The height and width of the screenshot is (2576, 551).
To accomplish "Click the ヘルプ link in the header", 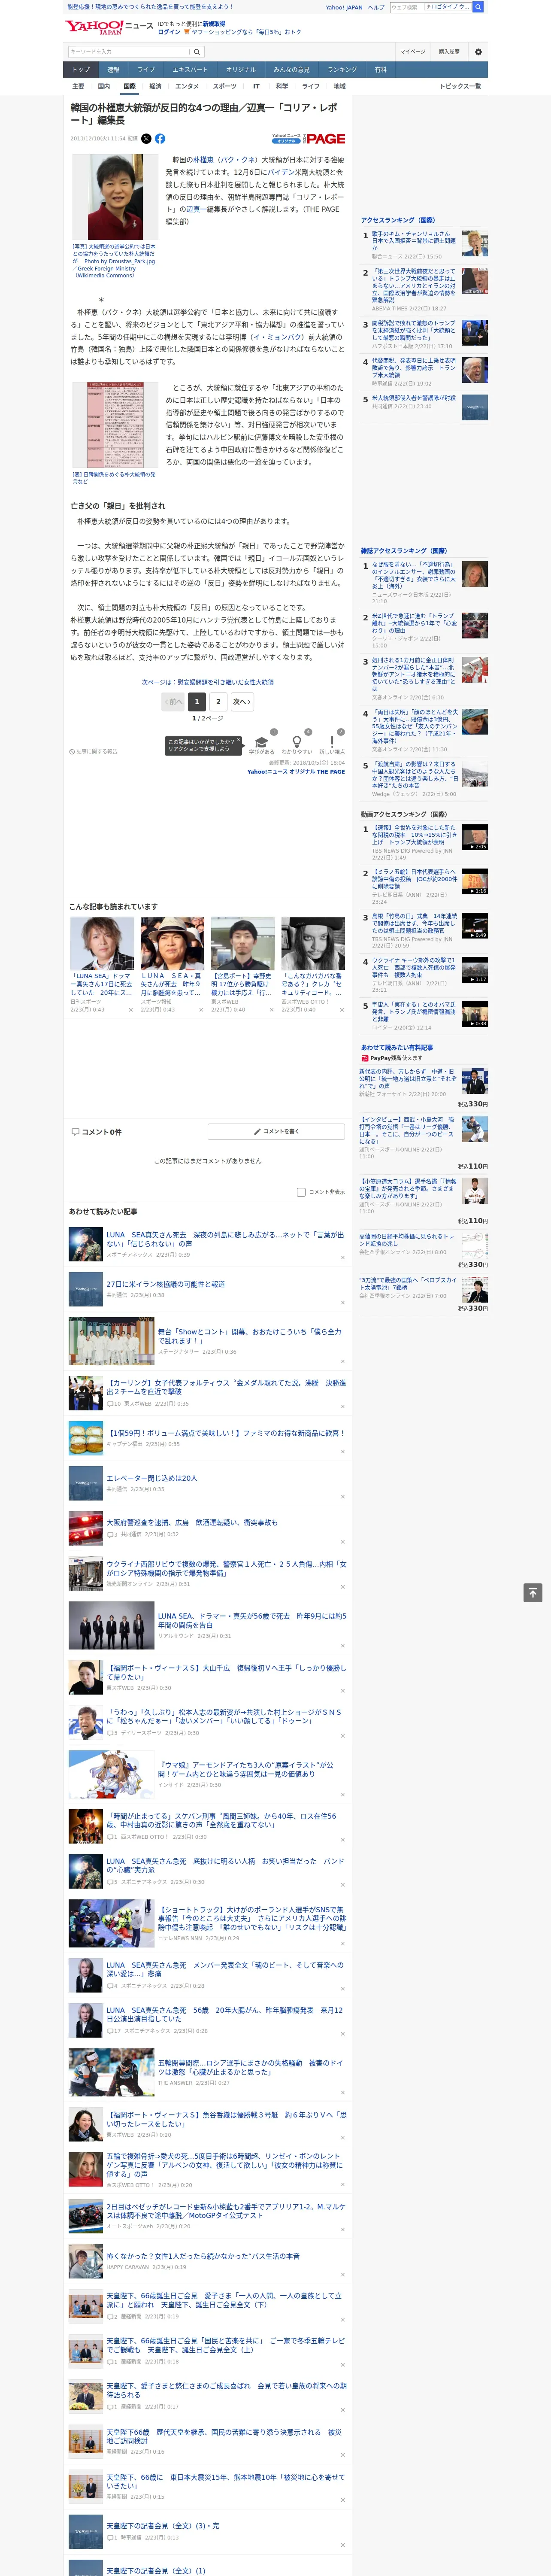I will (x=376, y=7).
